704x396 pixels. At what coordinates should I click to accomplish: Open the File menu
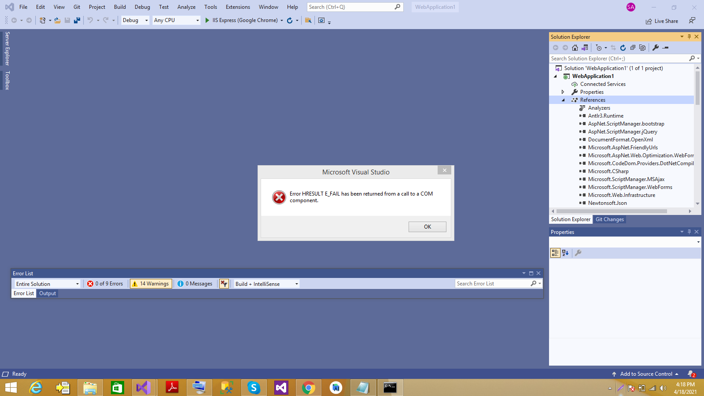point(23,7)
